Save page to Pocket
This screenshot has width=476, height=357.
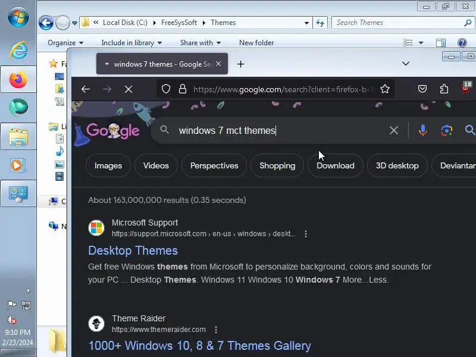[422, 89]
